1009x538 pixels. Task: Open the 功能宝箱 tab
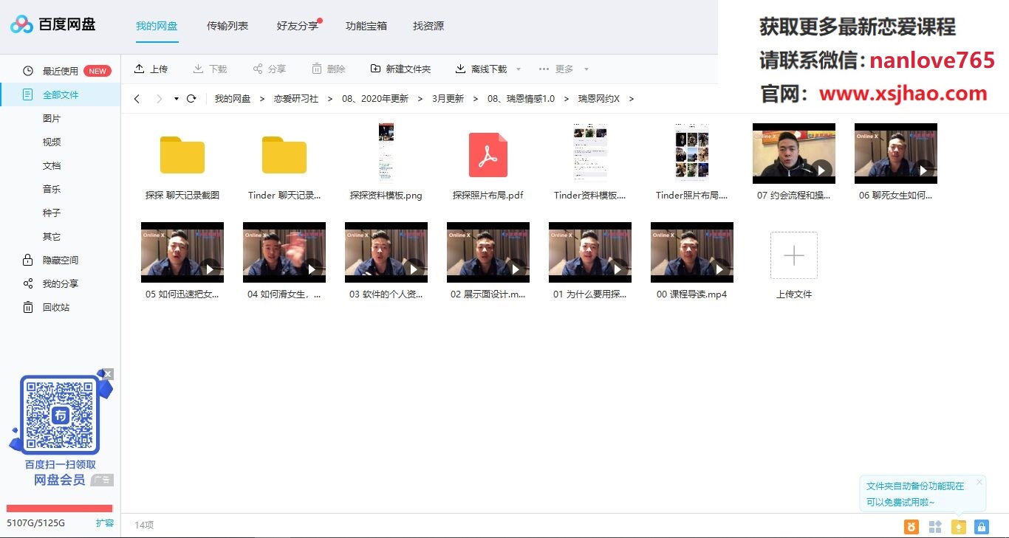[366, 26]
